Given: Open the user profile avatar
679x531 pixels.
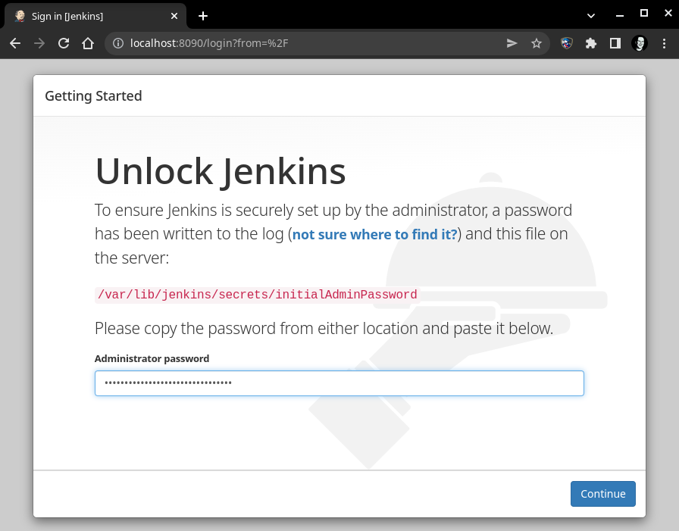Looking at the screenshot, I should (640, 44).
